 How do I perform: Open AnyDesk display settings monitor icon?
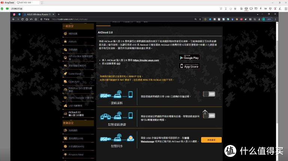[x=251, y=9]
